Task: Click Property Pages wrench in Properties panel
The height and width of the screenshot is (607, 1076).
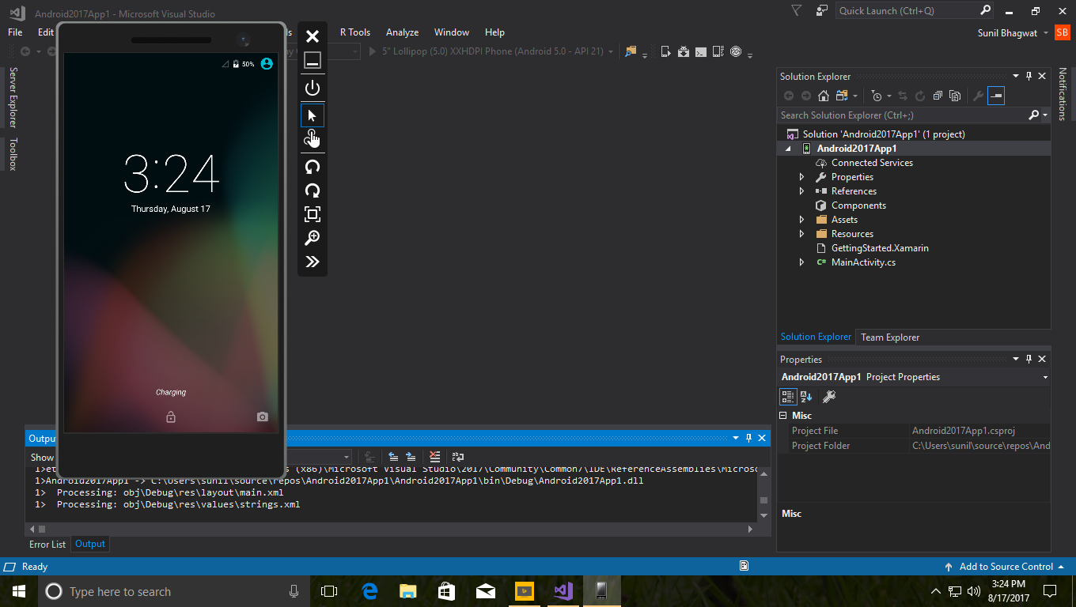Action: click(x=829, y=397)
